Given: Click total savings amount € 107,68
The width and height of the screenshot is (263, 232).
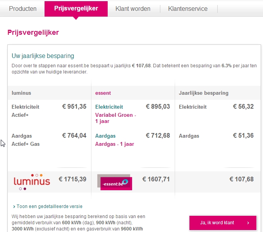Looking at the screenshot, I should 242,179.
